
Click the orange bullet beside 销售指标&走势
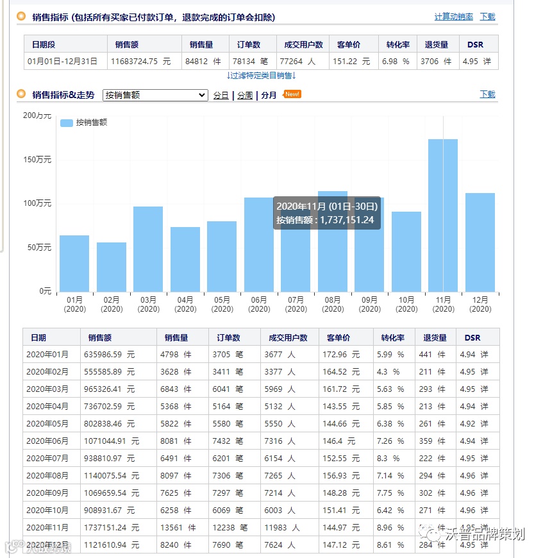(21, 94)
